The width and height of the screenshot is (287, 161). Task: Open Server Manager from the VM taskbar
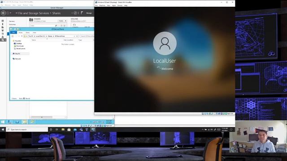tap(9, 122)
